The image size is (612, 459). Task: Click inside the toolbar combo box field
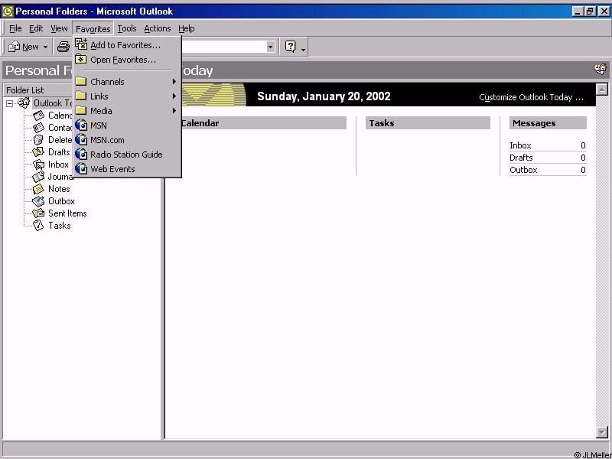[223, 47]
